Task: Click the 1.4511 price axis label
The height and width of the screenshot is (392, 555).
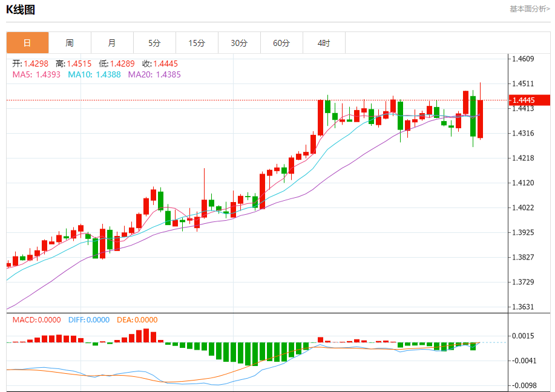Action: (x=523, y=83)
